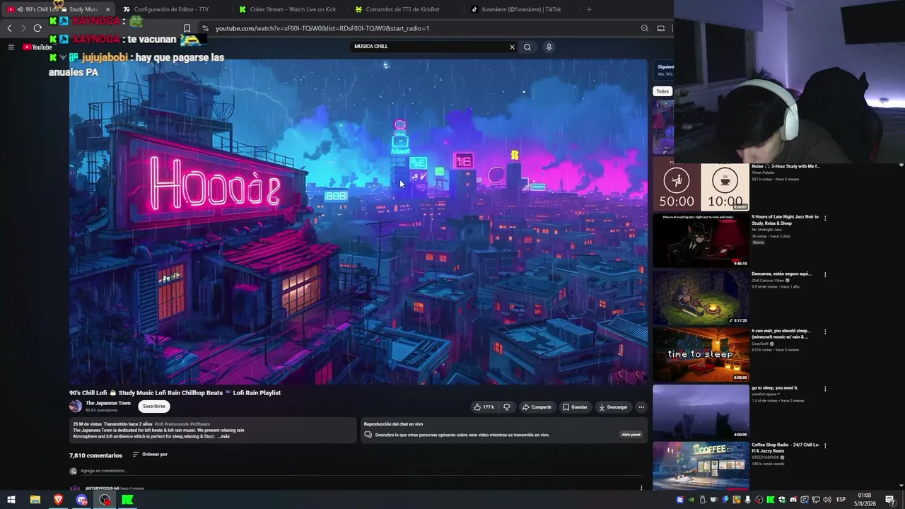Open the live chat replay with Abrir panel
905x509 pixels.
(x=631, y=435)
